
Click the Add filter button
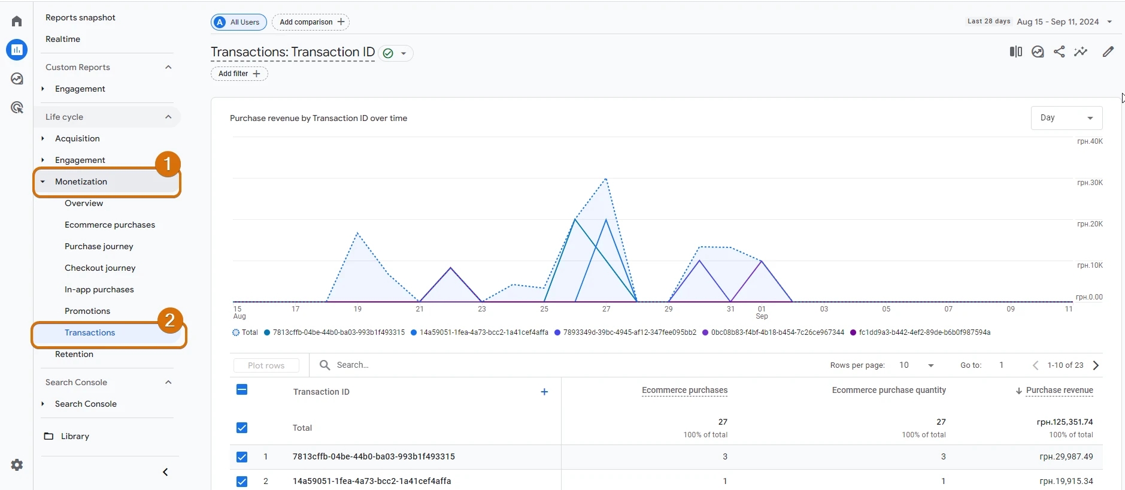(x=239, y=74)
